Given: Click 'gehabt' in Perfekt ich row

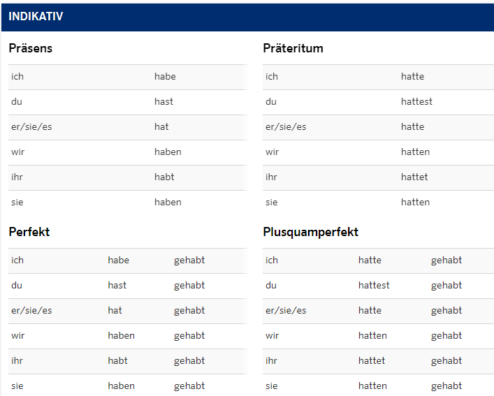Looking at the screenshot, I should [x=189, y=261].
